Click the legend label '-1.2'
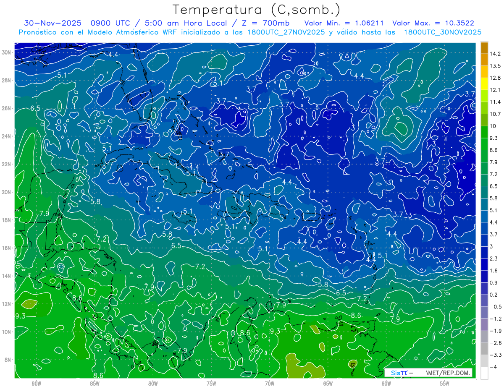The image size is (504, 389). 496,319
